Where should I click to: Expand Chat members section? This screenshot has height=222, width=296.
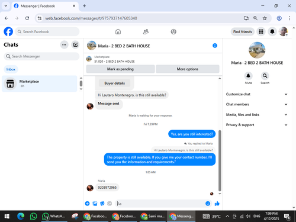point(257,104)
